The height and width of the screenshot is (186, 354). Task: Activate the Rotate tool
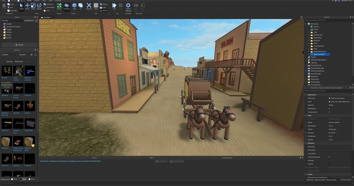[39, 6]
